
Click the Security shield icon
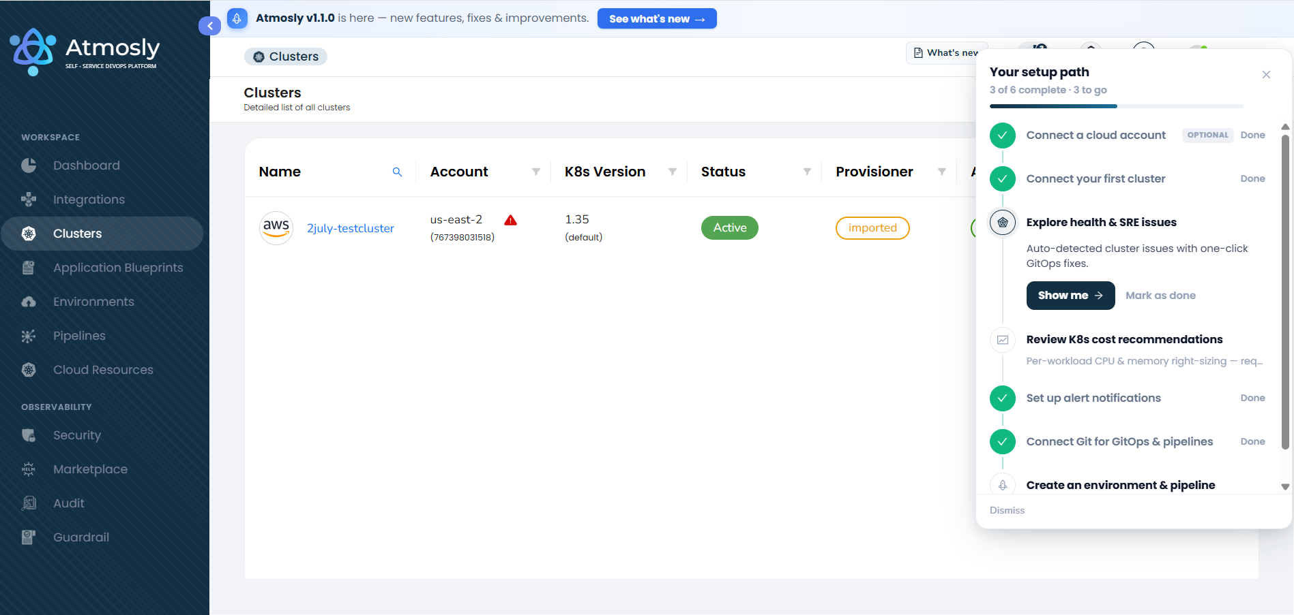point(29,435)
